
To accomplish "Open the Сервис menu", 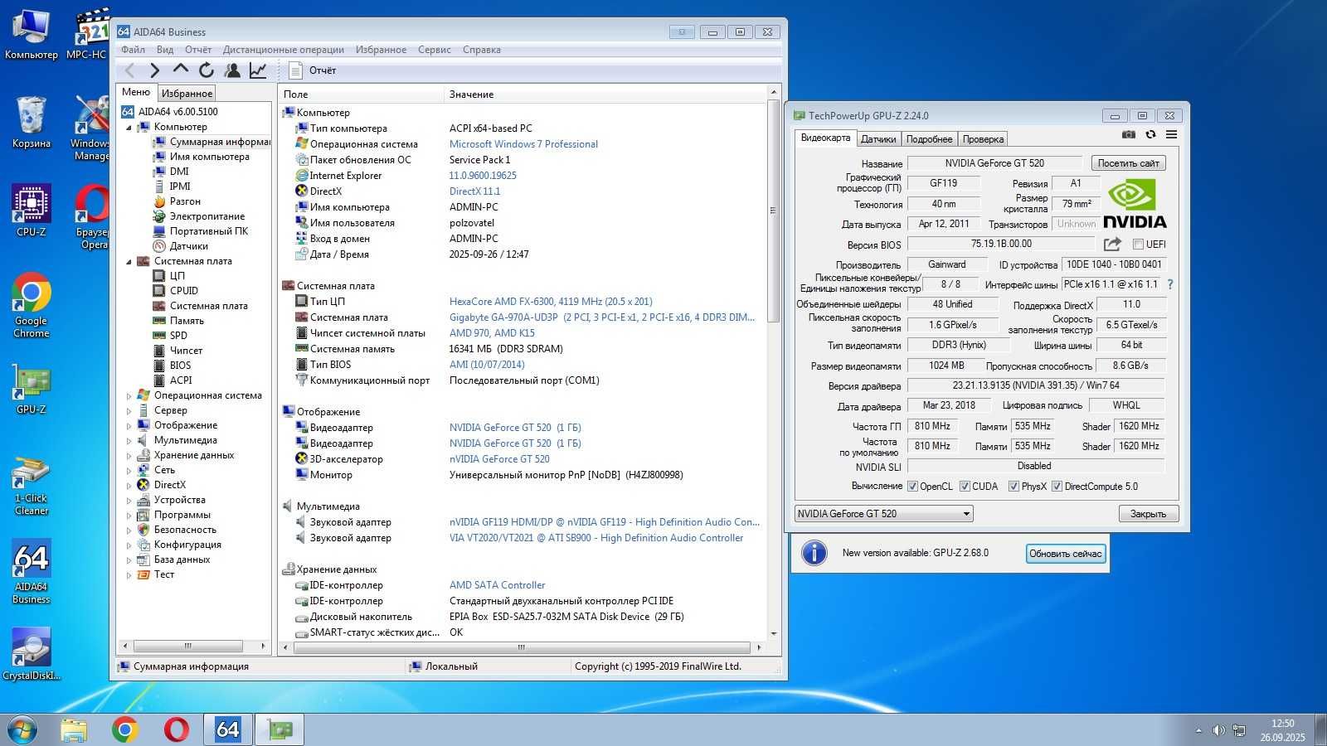I will (435, 50).
